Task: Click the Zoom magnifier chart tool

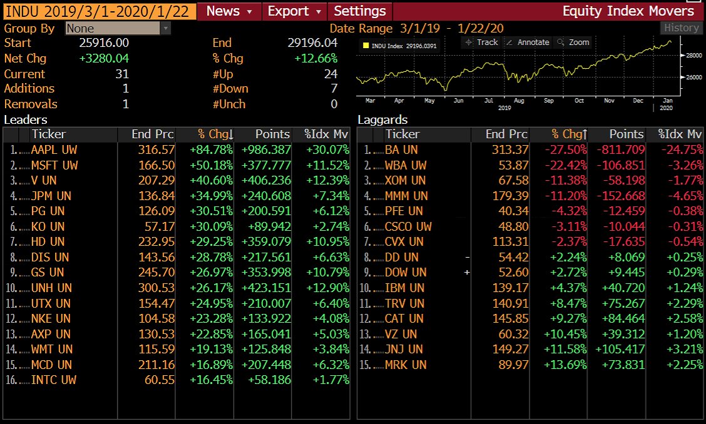Action: (x=573, y=43)
